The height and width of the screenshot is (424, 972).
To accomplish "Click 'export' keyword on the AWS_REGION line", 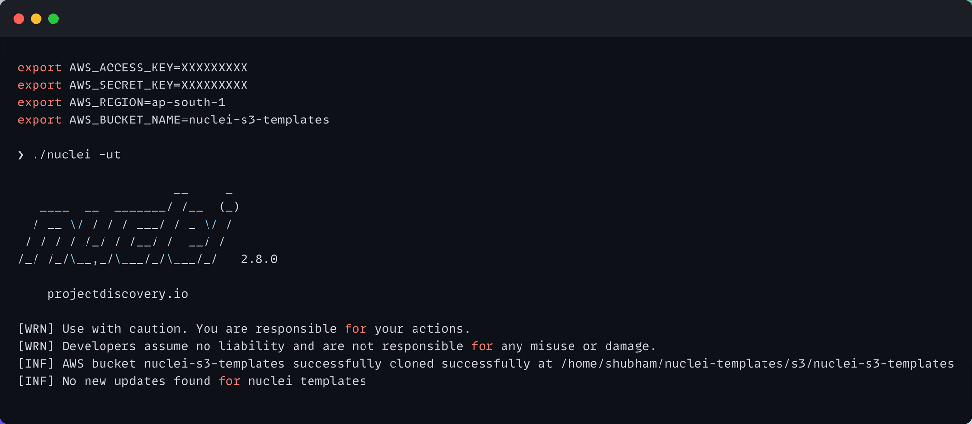I will click(40, 103).
